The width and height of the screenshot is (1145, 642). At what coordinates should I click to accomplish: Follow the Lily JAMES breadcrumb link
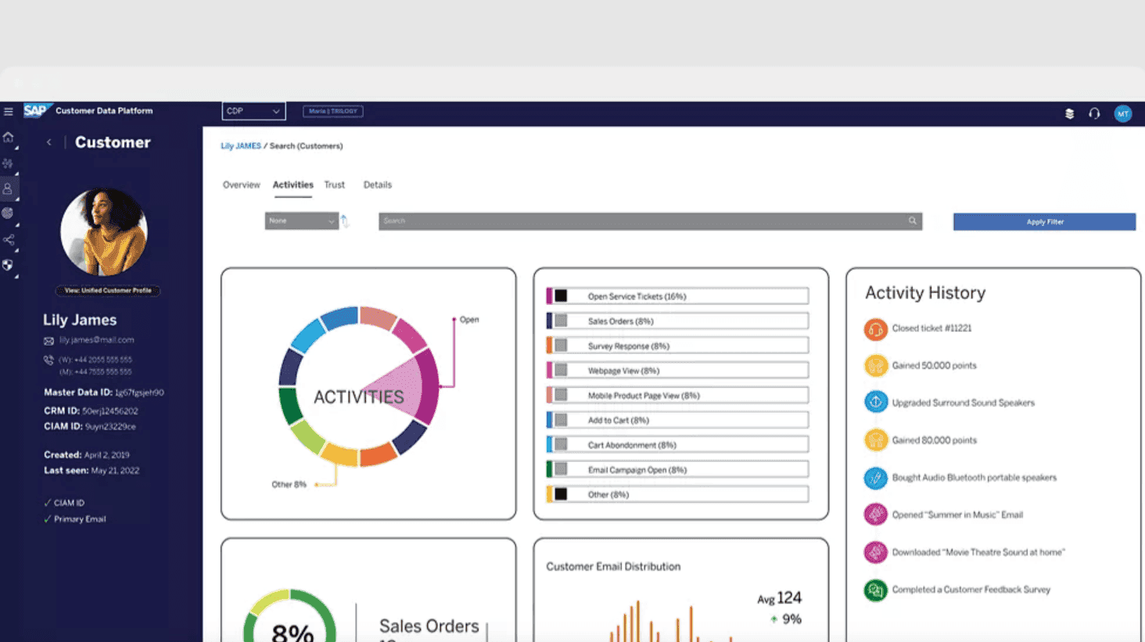point(240,145)
